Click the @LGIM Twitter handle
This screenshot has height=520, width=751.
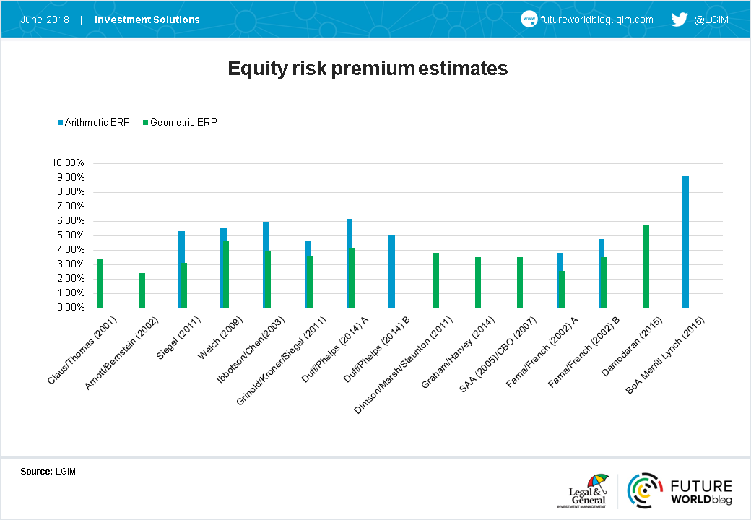(x=711, y=19)
